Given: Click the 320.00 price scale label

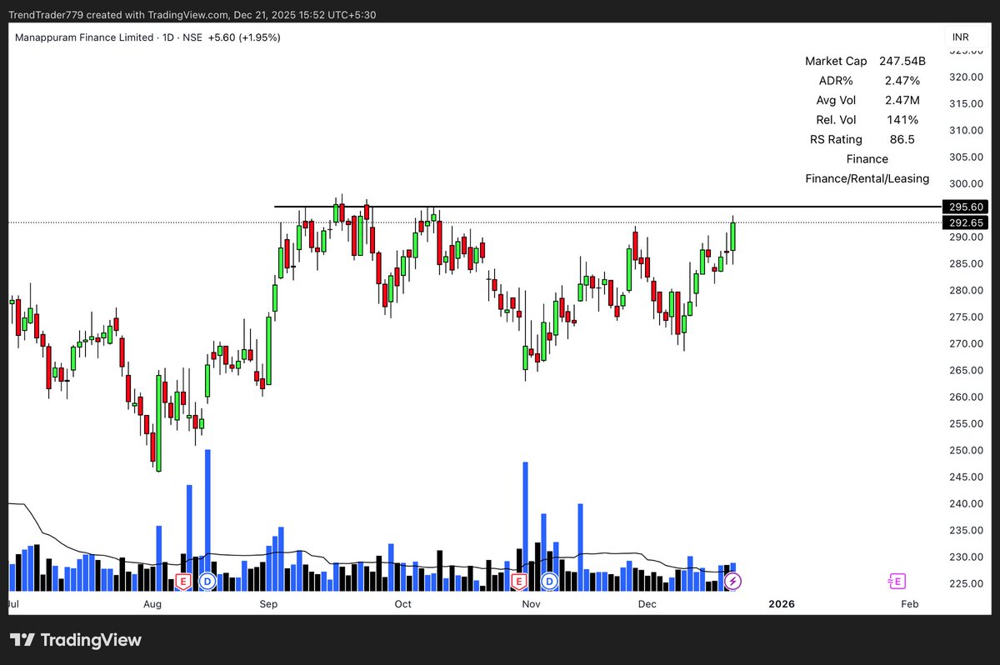Looking at the screenshot, I should [x=964, y=77].
